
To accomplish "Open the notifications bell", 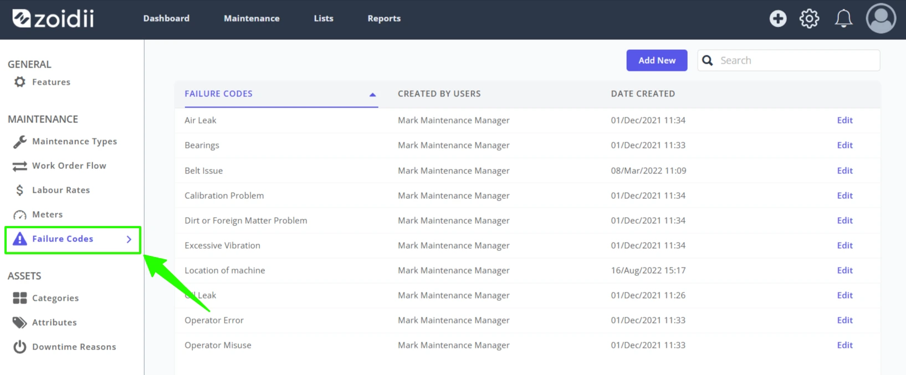I will pyautogui.click(x=843, y=18).
